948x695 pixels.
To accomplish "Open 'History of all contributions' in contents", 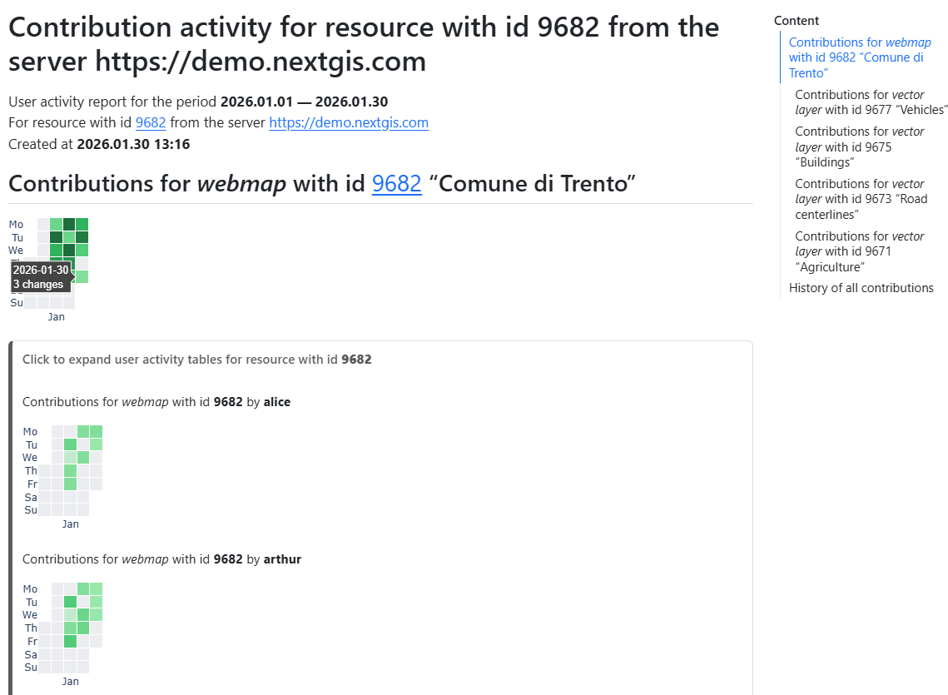I will click(x=861, y=288).
